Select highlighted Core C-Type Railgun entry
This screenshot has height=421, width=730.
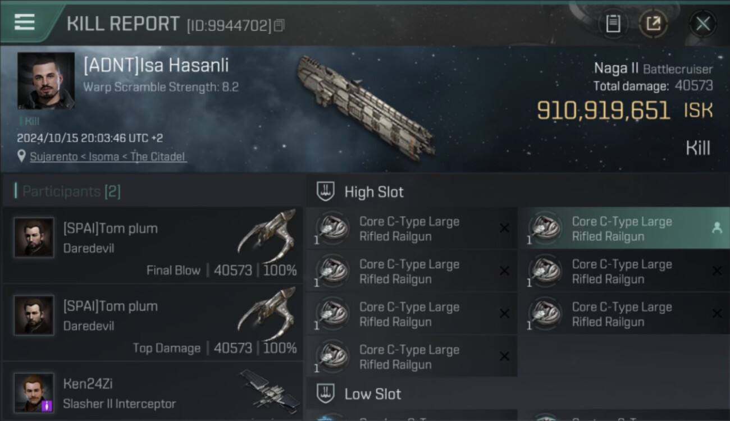pos(624,228)
